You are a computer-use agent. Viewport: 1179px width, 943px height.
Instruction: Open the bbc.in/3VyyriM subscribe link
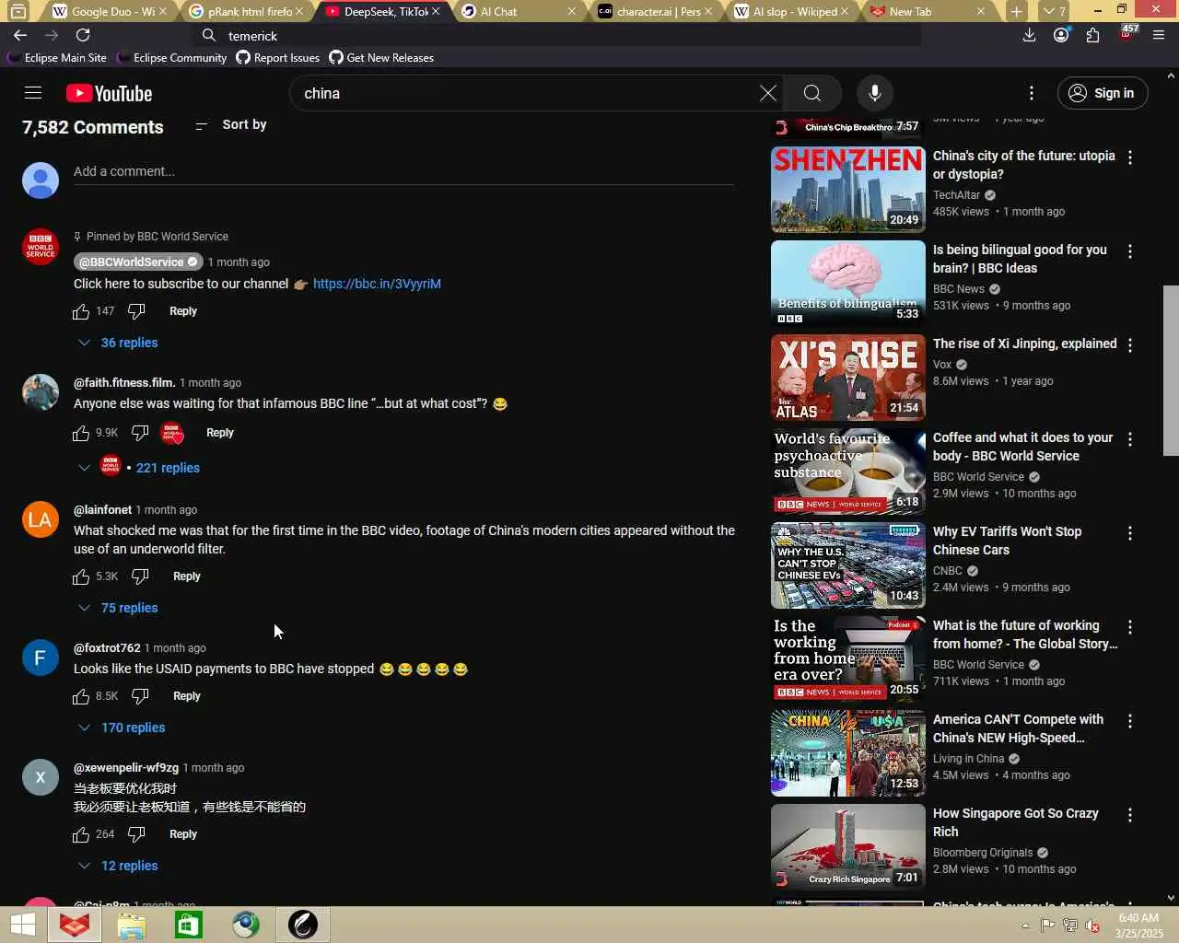[x=377, y=284]
